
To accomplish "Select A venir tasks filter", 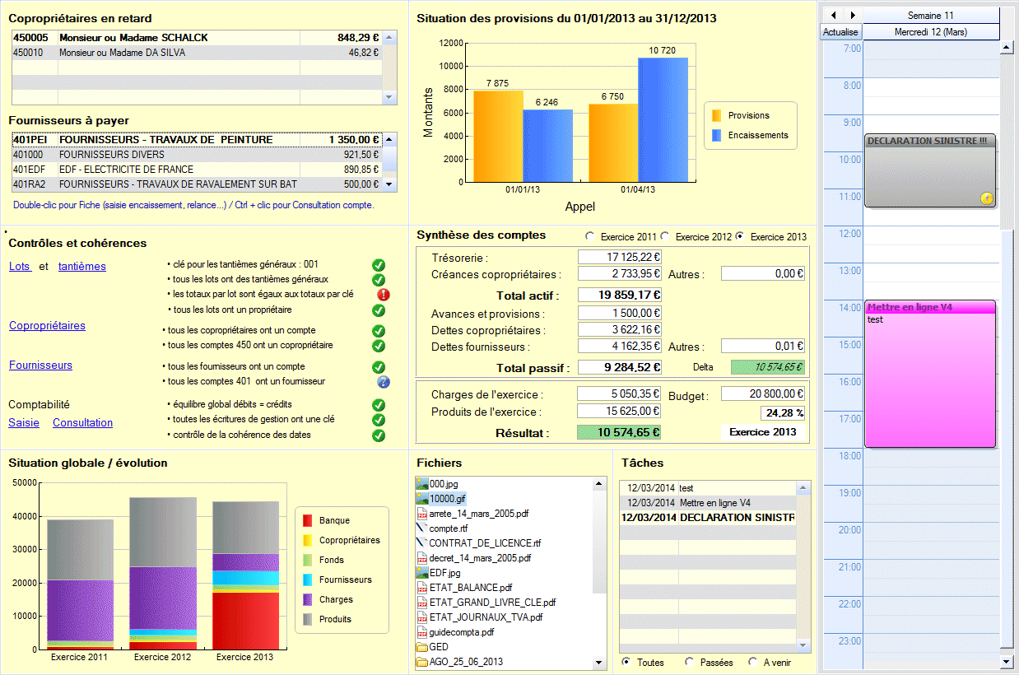I will click(753, 662).
